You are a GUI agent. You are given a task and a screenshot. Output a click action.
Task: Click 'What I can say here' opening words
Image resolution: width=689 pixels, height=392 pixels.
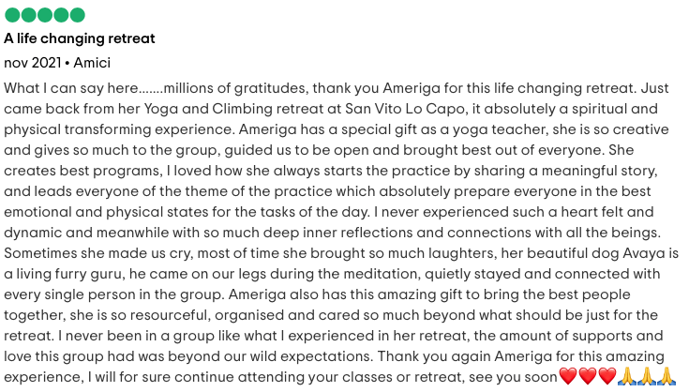70,88
